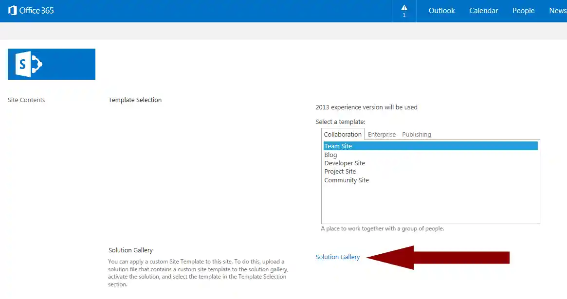This screenshot has width=567, height=299.
Task: Select the Project Site template
Action: pyautogui.click(x=340, y=171)
